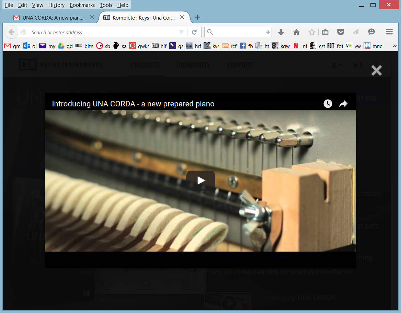Show bookmarks list icon
Image resolution: width=401 pixels, height=313 pixels.
click(x=325, y=32)
